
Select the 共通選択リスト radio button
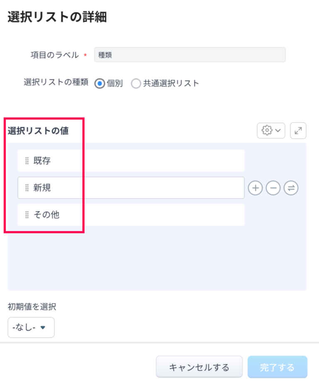[x=136, y=83]
